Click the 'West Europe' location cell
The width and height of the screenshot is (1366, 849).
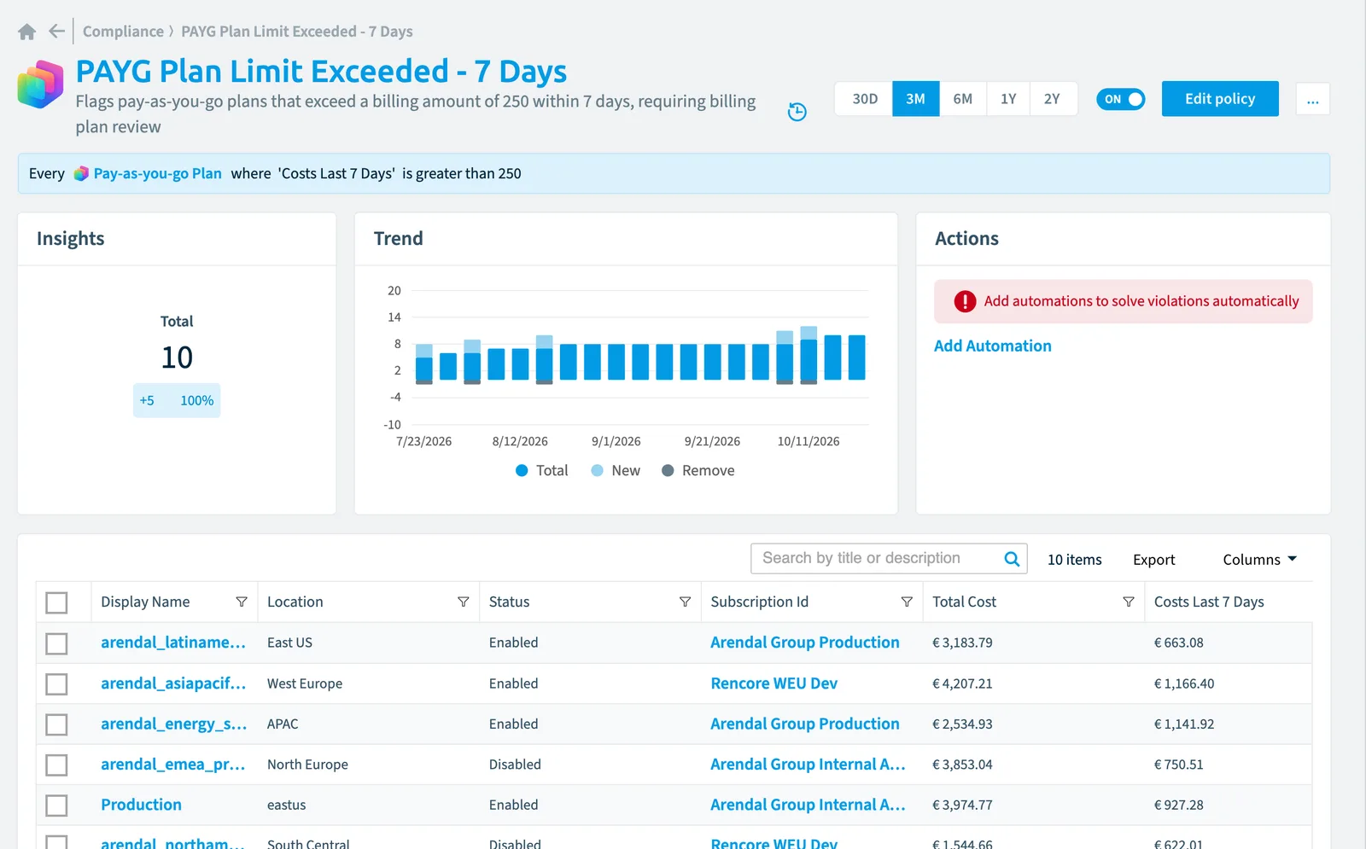(x=305, y=684)
